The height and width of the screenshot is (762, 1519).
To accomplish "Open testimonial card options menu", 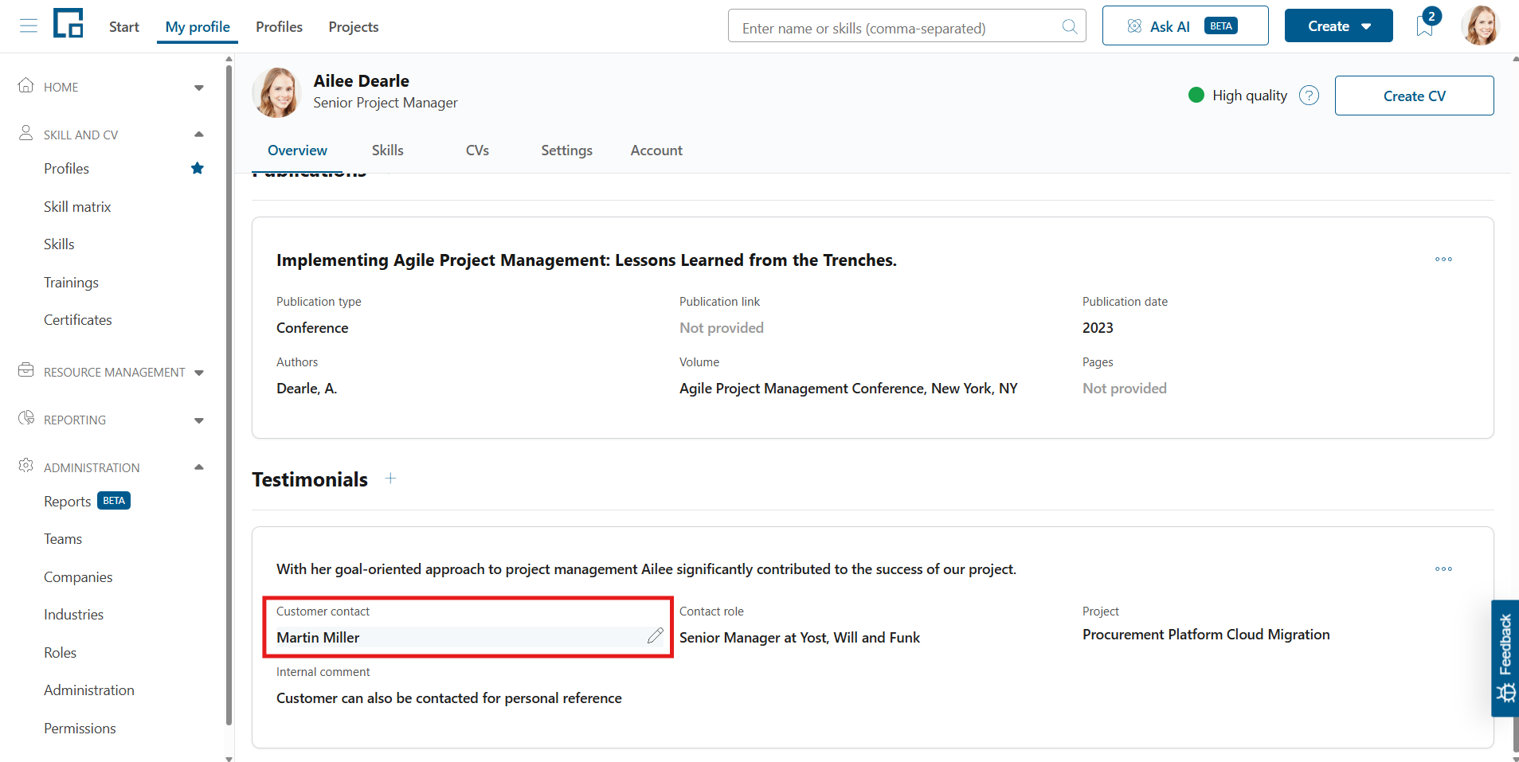I will (x=1443, y=569).
